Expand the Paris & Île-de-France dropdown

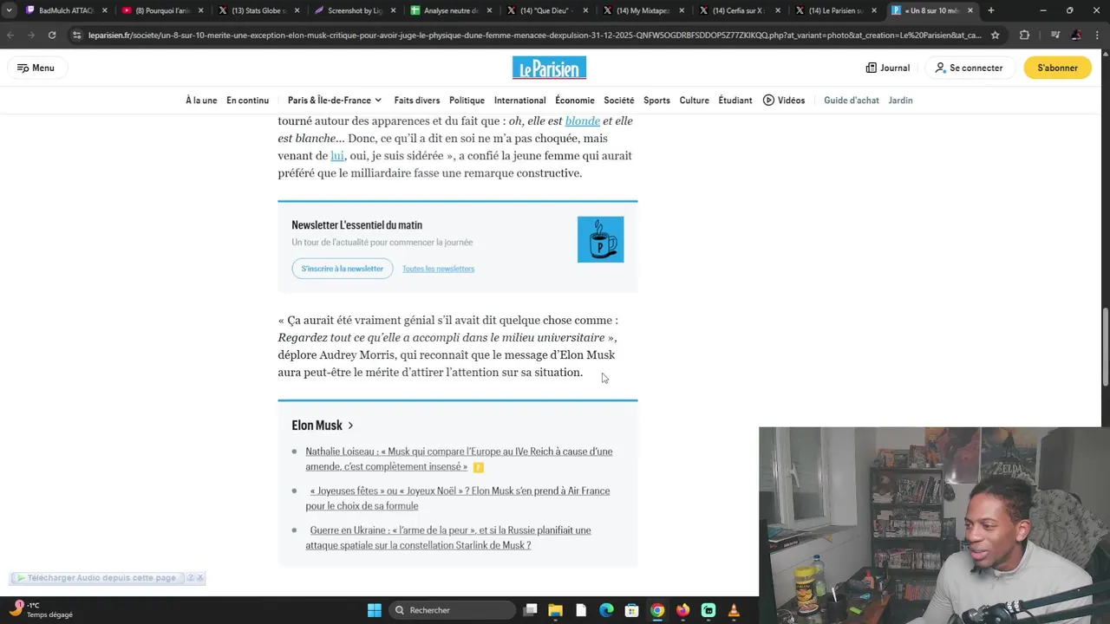[x=336, y=101]
